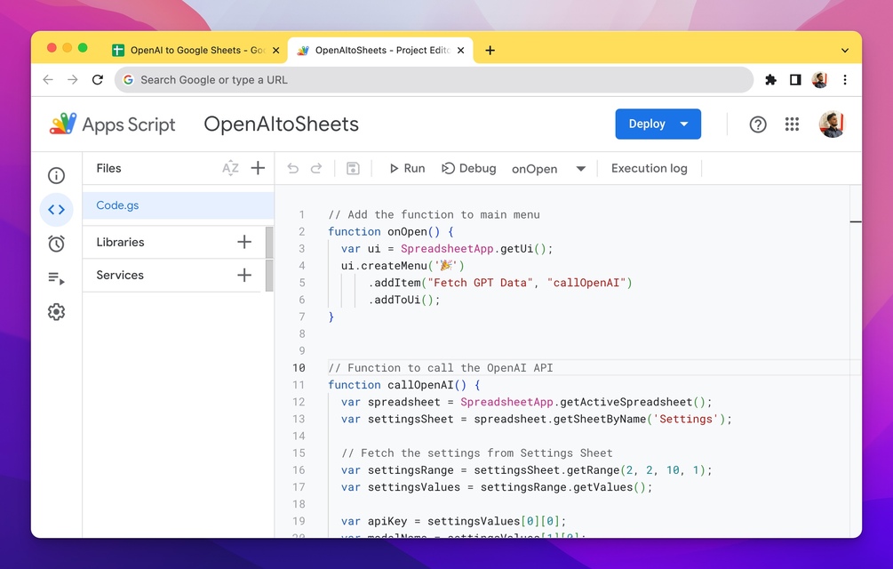Screen dimensions: 893x569
Task: Add a new file with plus icon
Action: click(258, 168)
